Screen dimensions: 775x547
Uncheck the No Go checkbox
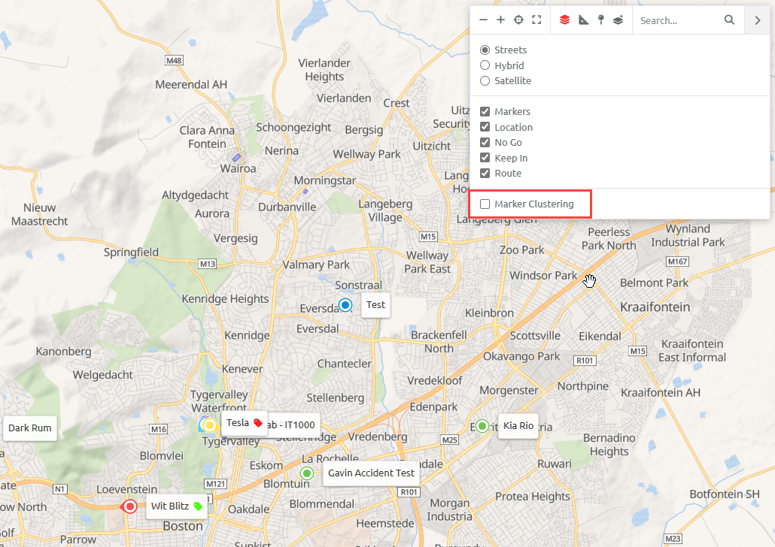click(485, 142)
